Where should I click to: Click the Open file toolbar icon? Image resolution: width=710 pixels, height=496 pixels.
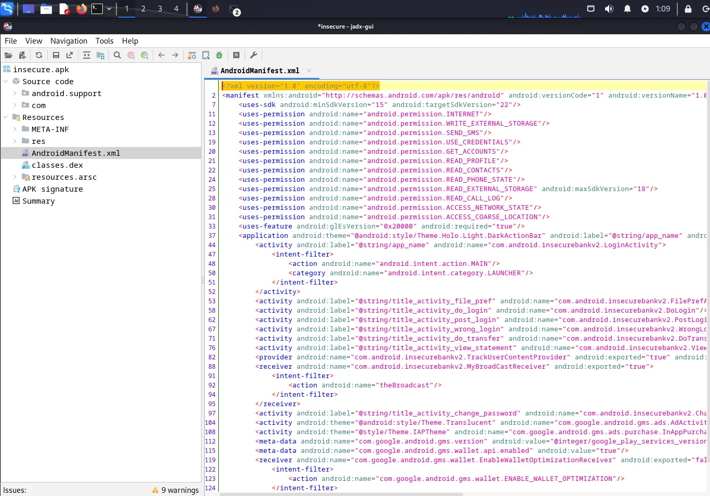point(8,55)
